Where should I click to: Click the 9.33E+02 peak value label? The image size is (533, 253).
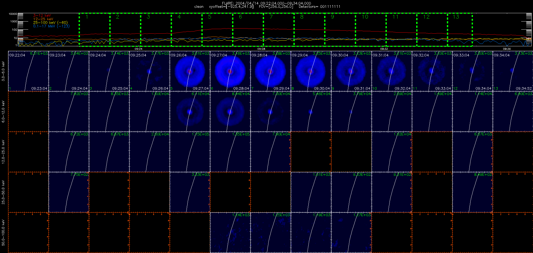pos(362,175)
